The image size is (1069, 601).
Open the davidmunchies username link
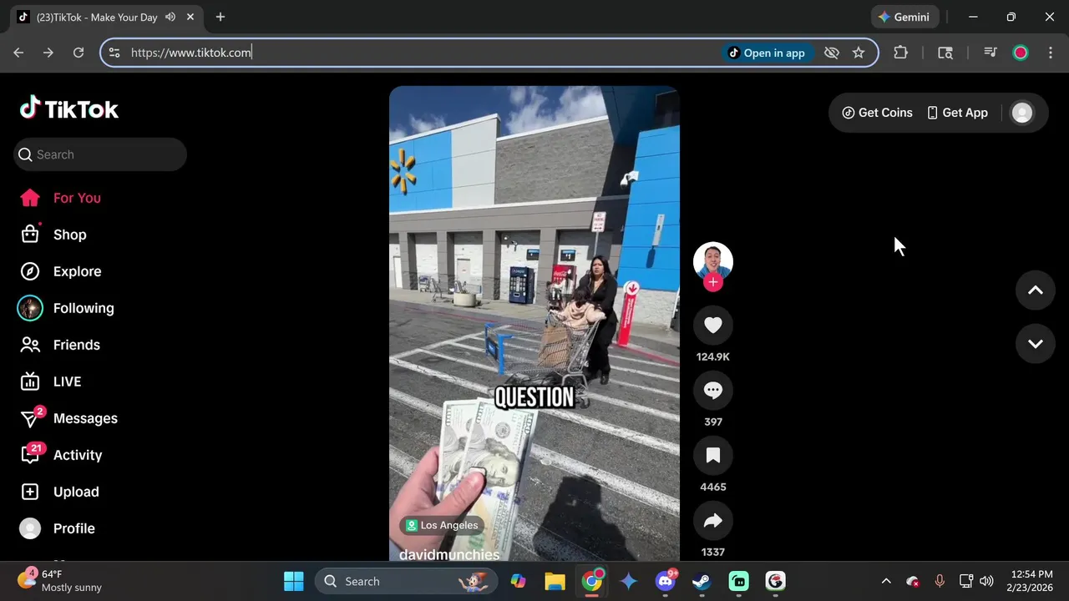pyautogui.click(x=449, y=554)
